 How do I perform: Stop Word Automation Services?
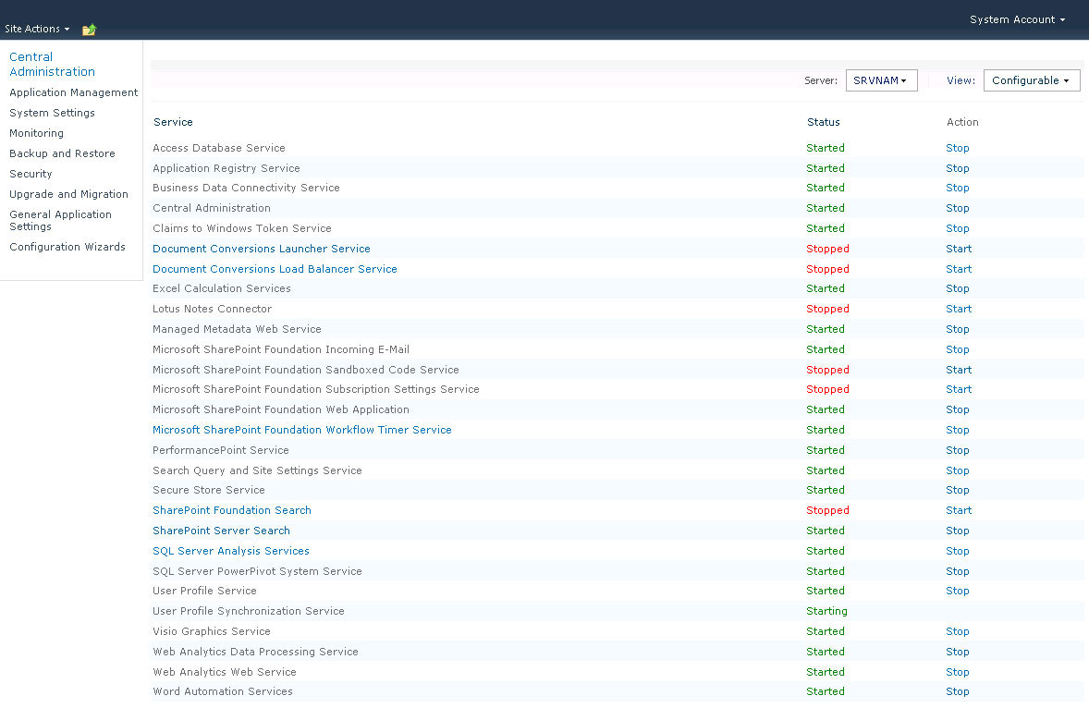(957, 691)
